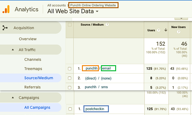Screen dimensions: 192x115
Task: Collapse the All Traffic section triangle
Action: point(13,50)
